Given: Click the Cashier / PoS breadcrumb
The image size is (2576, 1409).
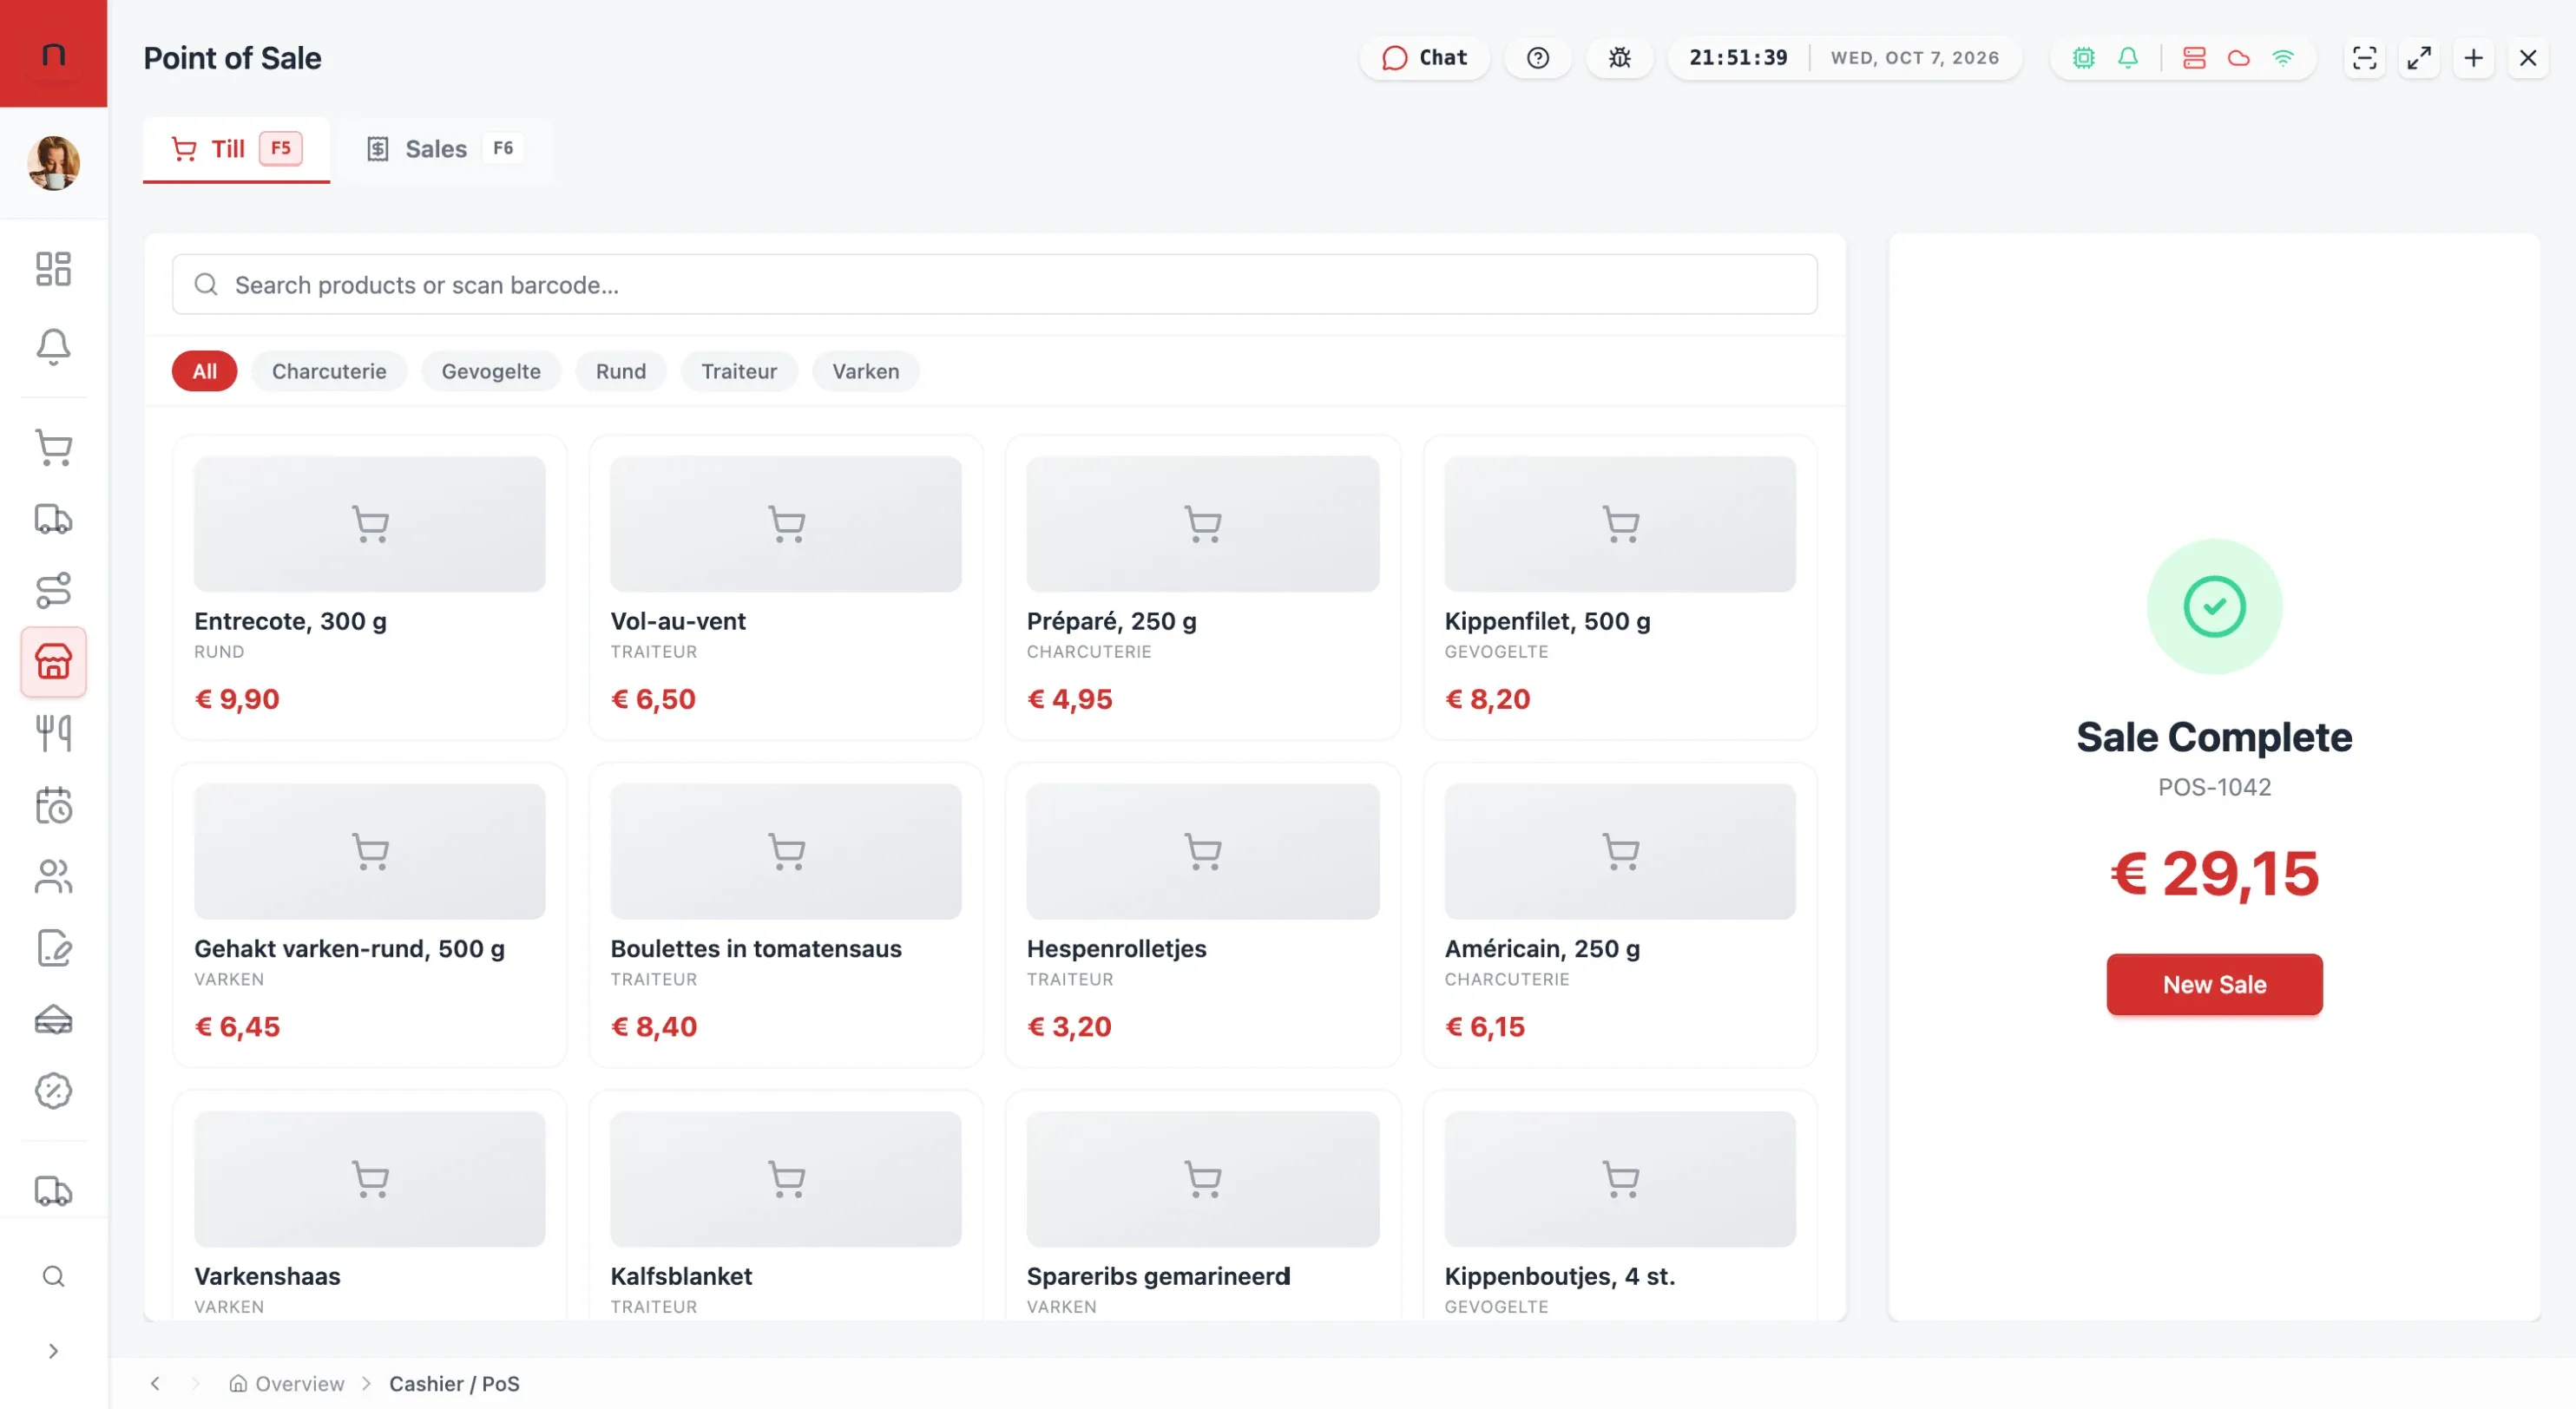Looking at the screenshot, I should point(454,1383).
